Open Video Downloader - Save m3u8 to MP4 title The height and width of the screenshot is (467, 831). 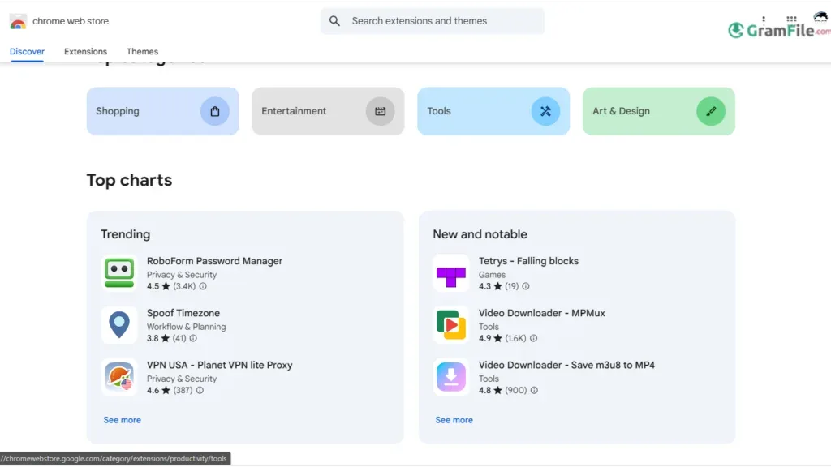[566, 365]
